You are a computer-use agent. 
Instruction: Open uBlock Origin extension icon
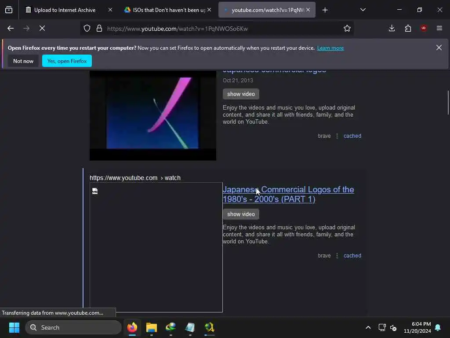pyautogui.click(x=424, y=28)
